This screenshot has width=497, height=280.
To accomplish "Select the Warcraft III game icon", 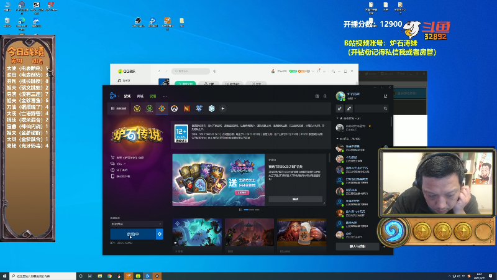I will point(187,108).
